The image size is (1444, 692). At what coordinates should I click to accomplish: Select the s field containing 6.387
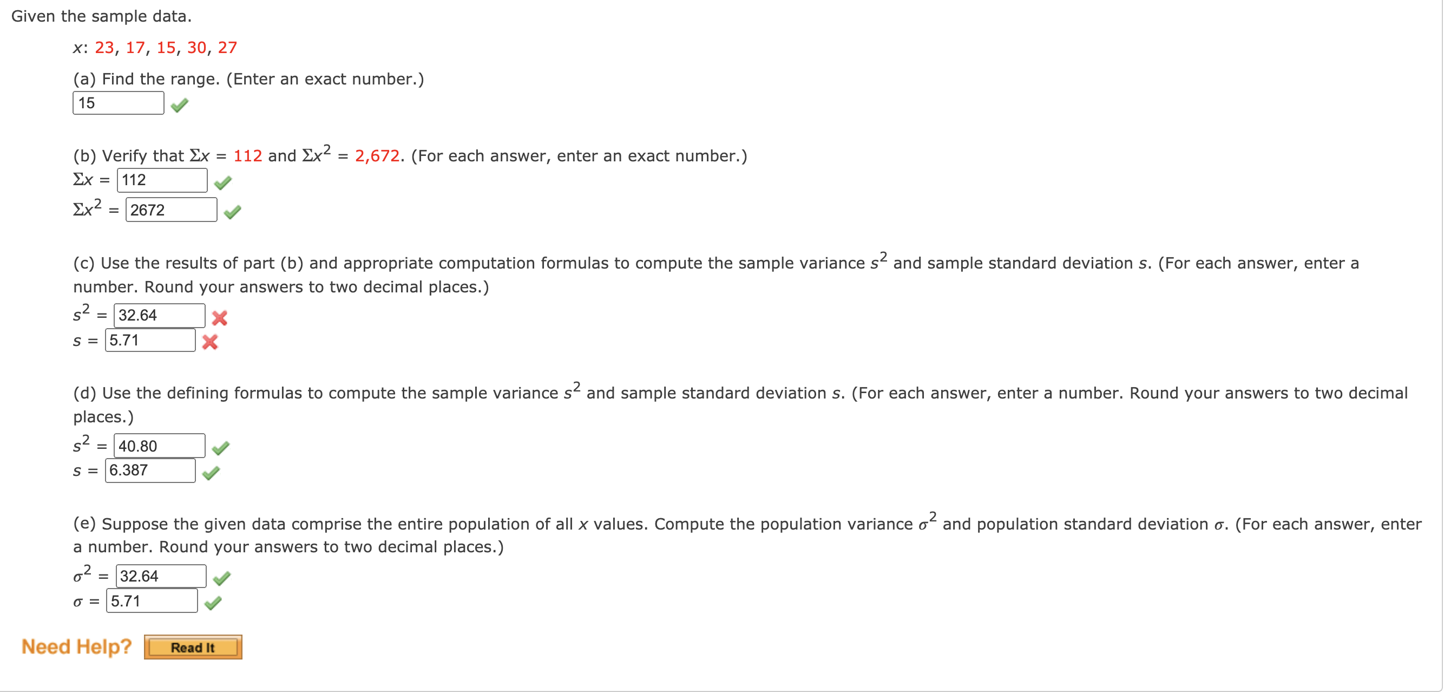tap(152, 471)
